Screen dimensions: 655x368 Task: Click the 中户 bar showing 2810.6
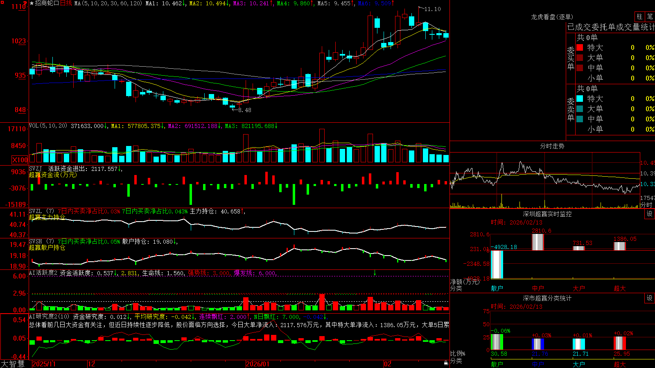[x=538, y=242]
